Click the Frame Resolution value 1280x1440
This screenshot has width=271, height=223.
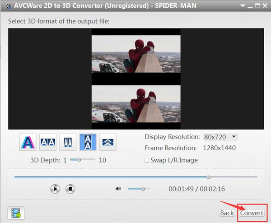(x=219, y=148)
